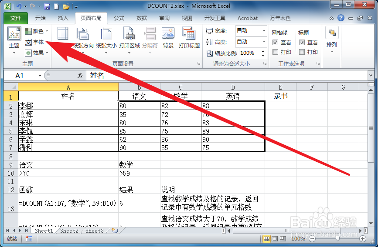Switch to Data (数据) tab

coord(142,18)
